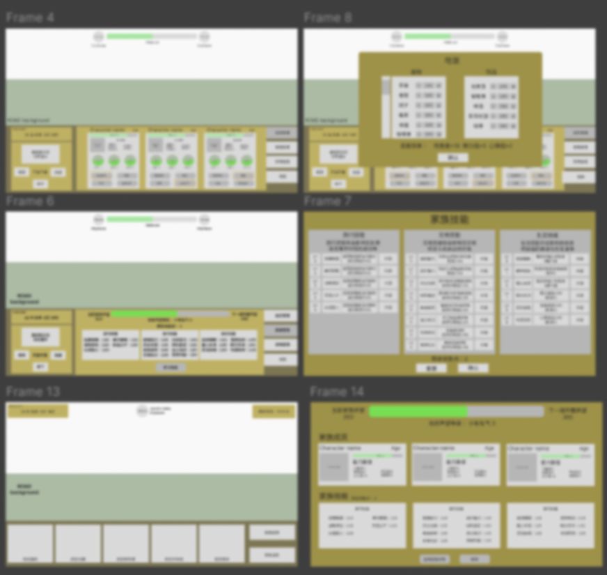The height and width of the screenshot is (575, 607).
Task: Click left gray button at bottom of Frame 14
Action: tap(435, 559)
